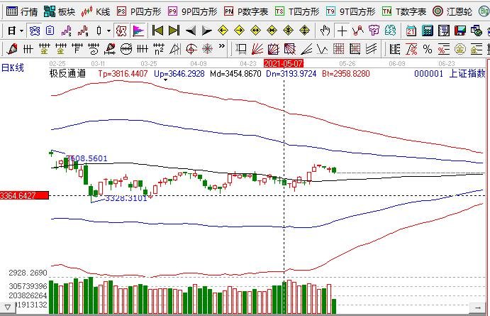Click the bottom-left down triangle button
Image resolution: width=490 pixels, height=316 pixels.
(8, 307)
